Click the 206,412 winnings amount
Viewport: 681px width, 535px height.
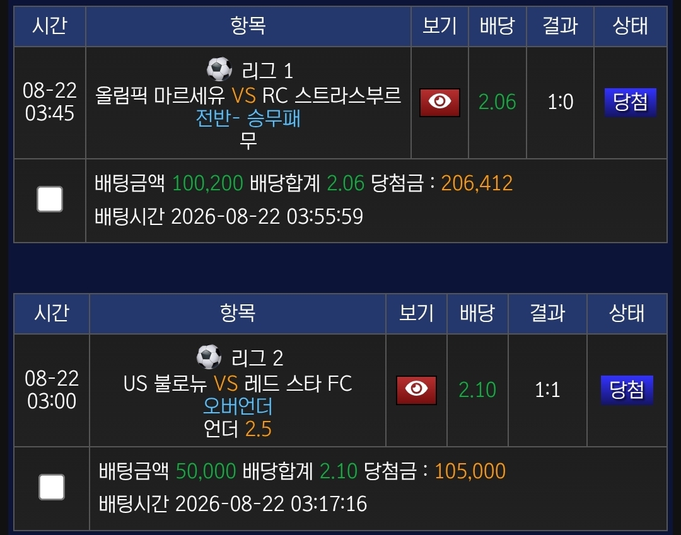[x=477, y=183]
